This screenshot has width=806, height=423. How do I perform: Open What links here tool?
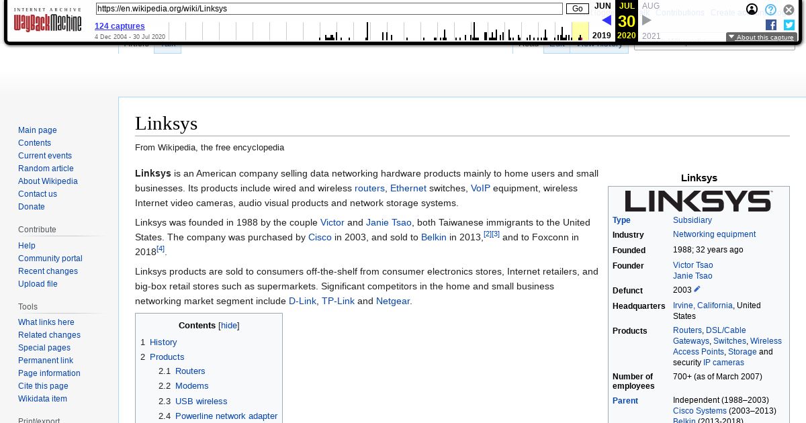[x=46, y=322]
